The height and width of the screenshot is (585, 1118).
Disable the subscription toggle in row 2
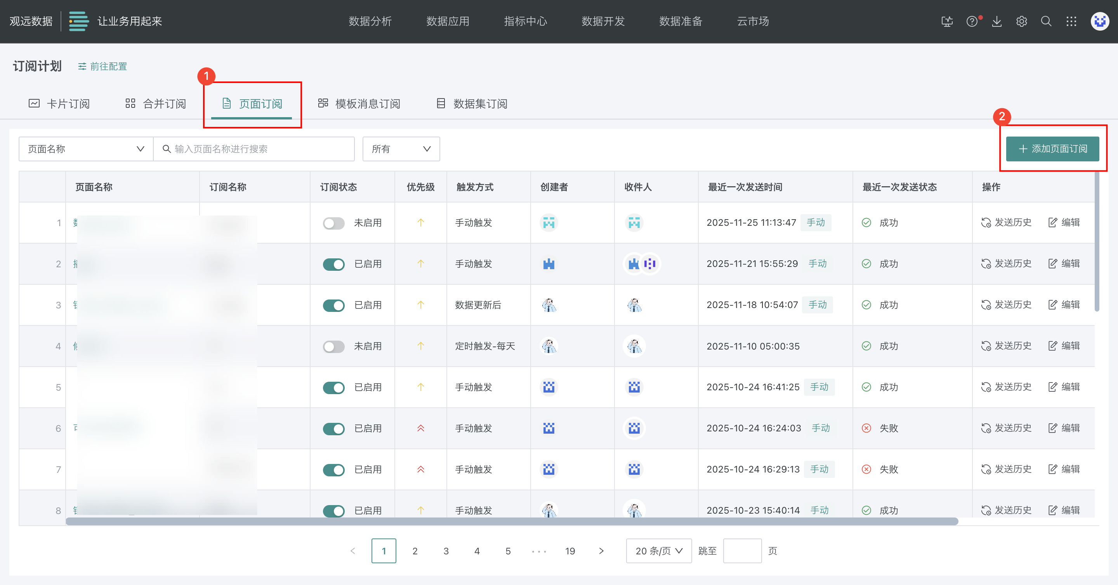tap(333, 264)
